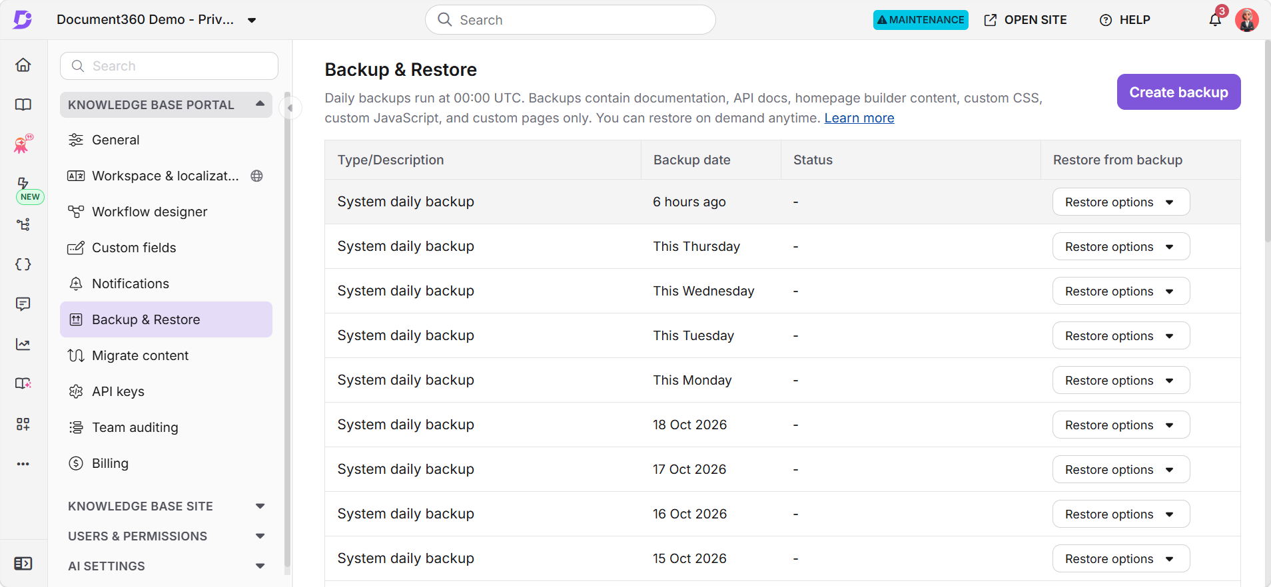The height and width of the screenshot is (587, 1271).
Task: Open the knowledge base site builder icon
Action: pyautogui.click(x=23, y=384)
